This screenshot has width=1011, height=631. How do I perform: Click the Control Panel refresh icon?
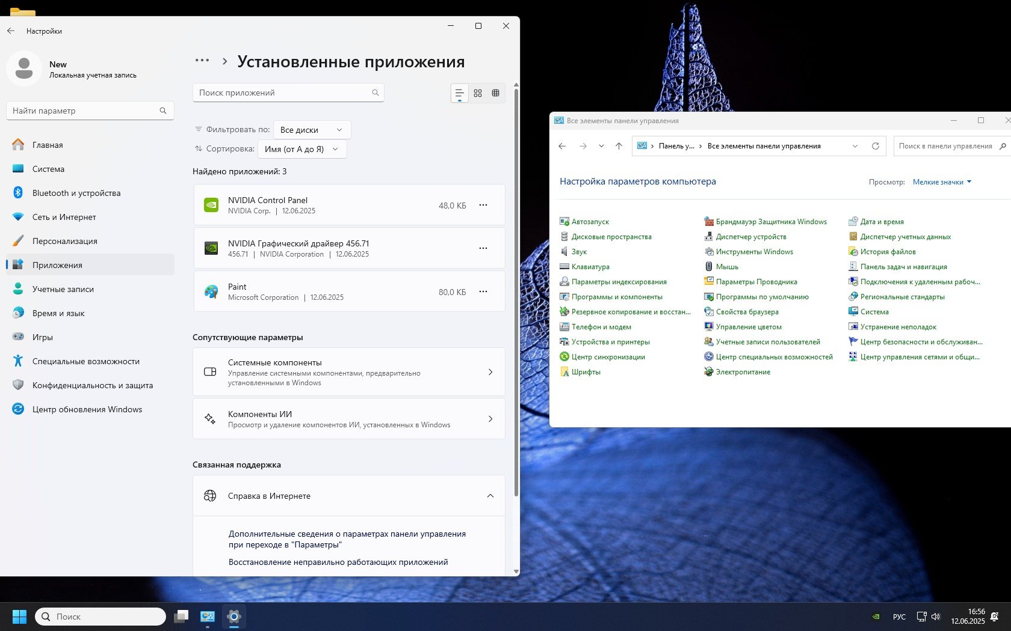tap(875, 146)
